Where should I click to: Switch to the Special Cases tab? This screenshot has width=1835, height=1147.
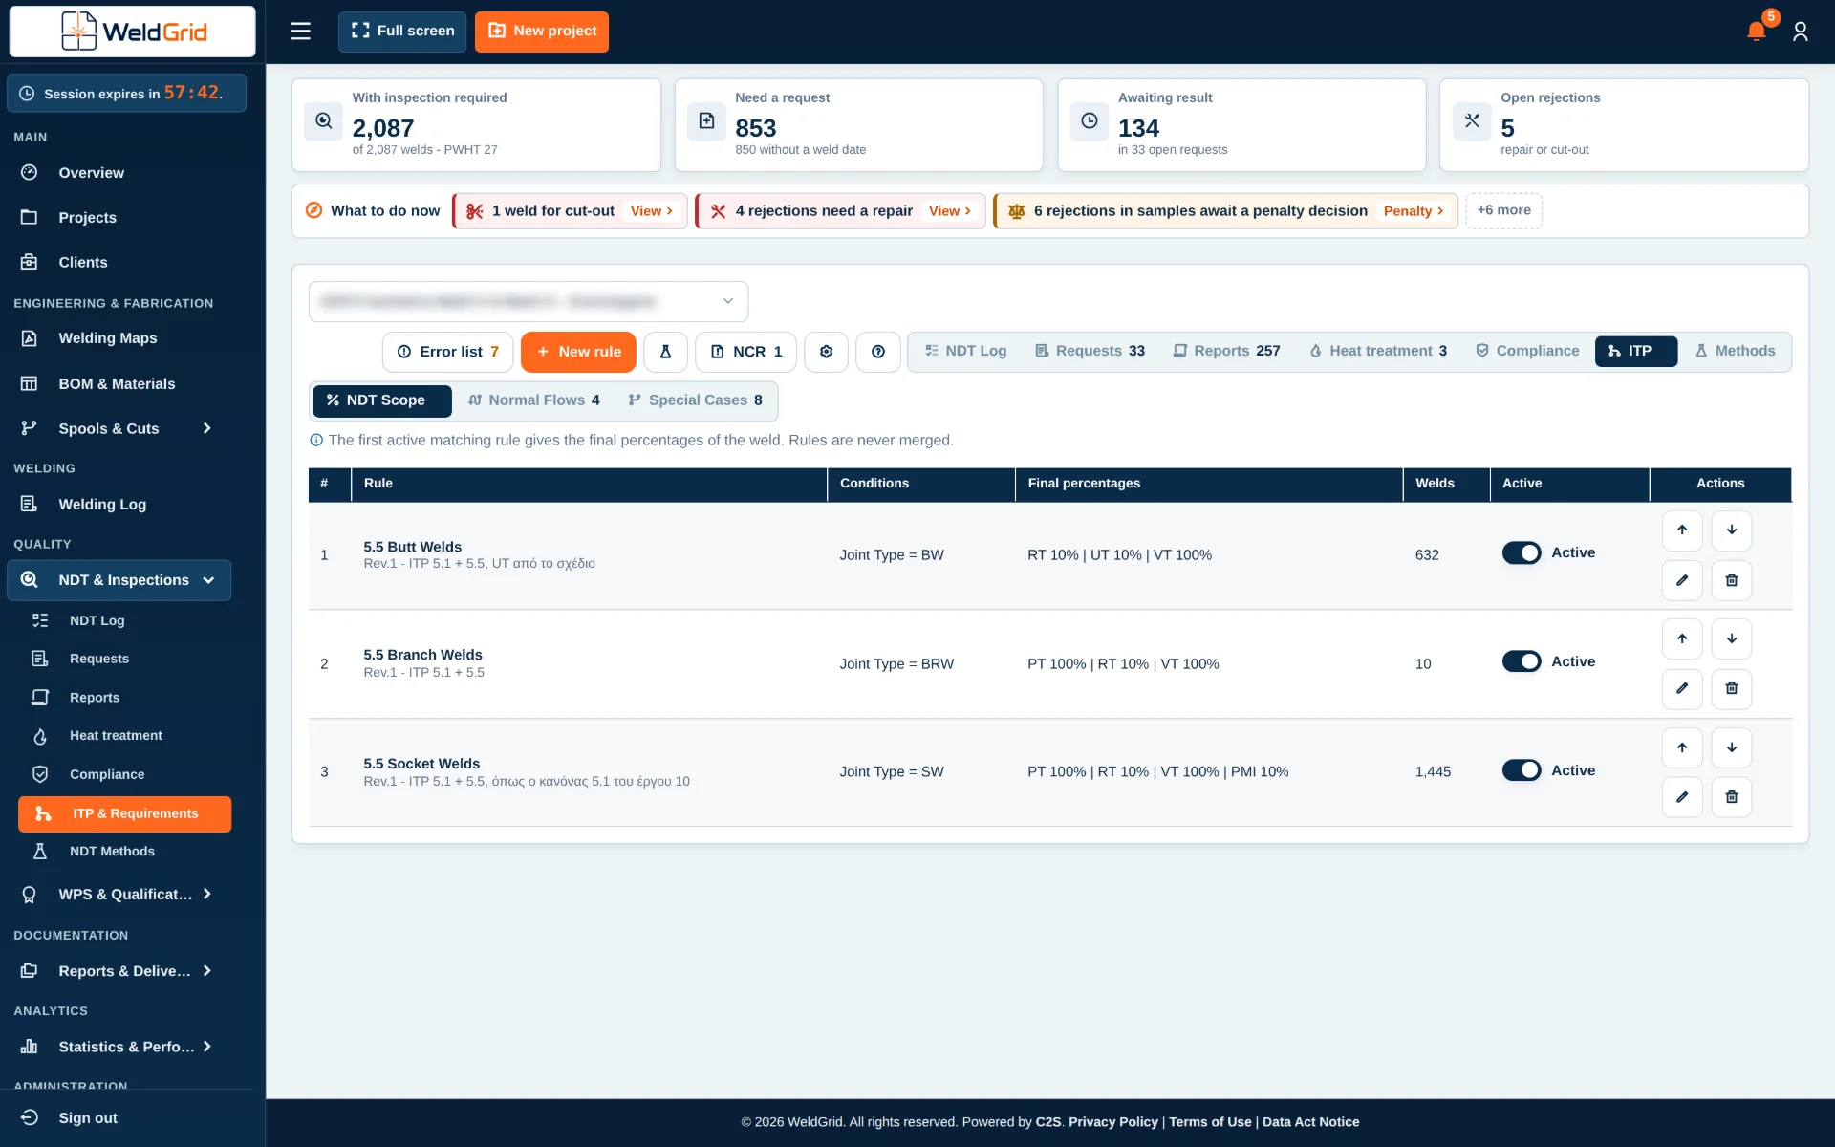point(695,400)
